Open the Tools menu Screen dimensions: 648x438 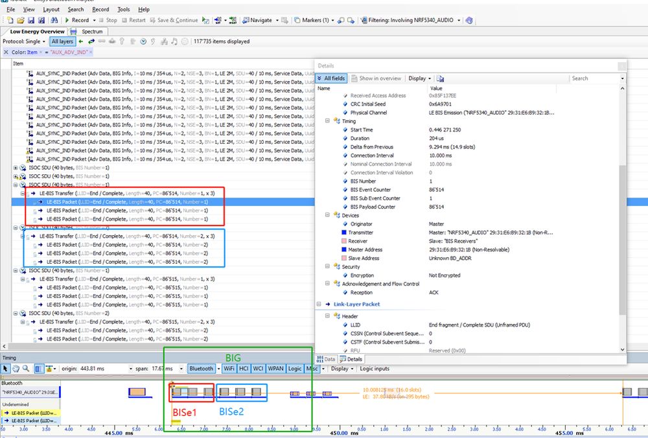(x=123, y=10)
